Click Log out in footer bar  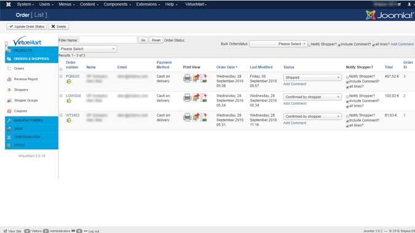point(93,231)
